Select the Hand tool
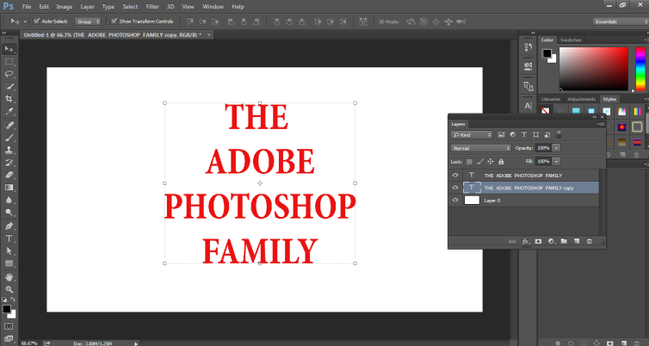Viewport: 649px width, 346px height. [x=9, y=277]
